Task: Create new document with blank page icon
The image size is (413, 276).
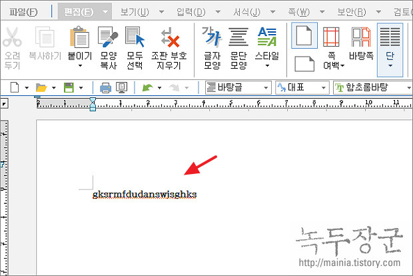Action: click(15, 87)
